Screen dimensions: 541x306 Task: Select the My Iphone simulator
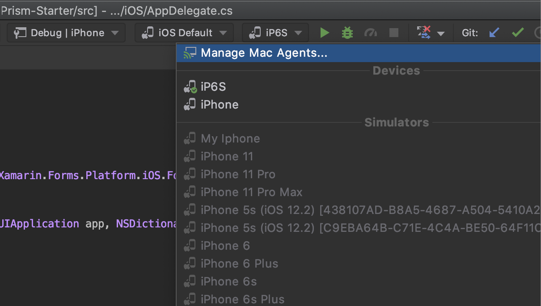[230, 138]
